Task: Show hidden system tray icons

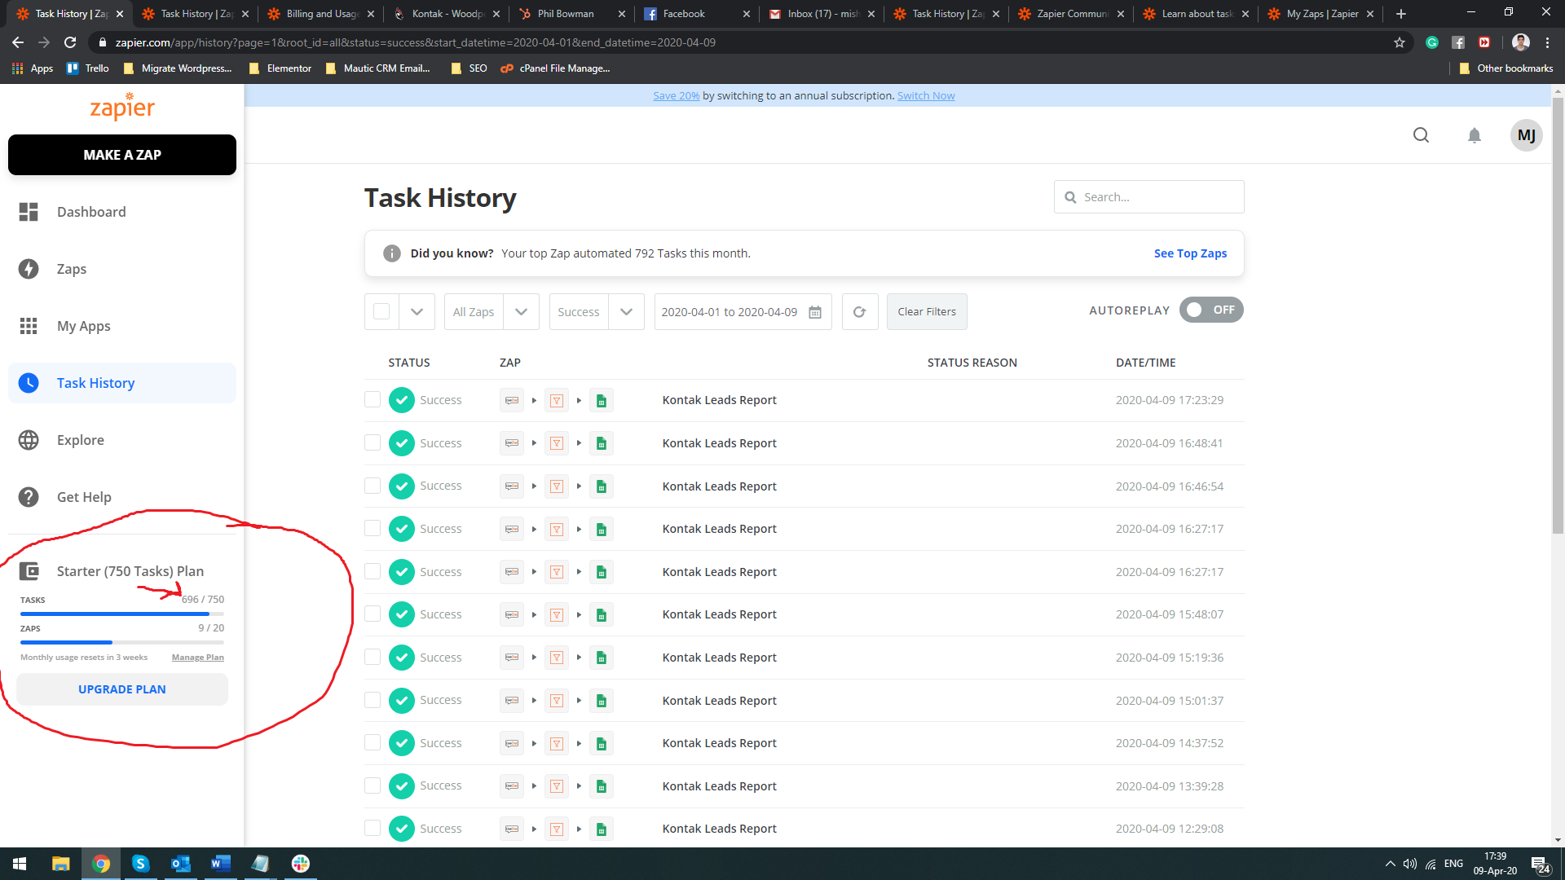Action: (1390, 864)
